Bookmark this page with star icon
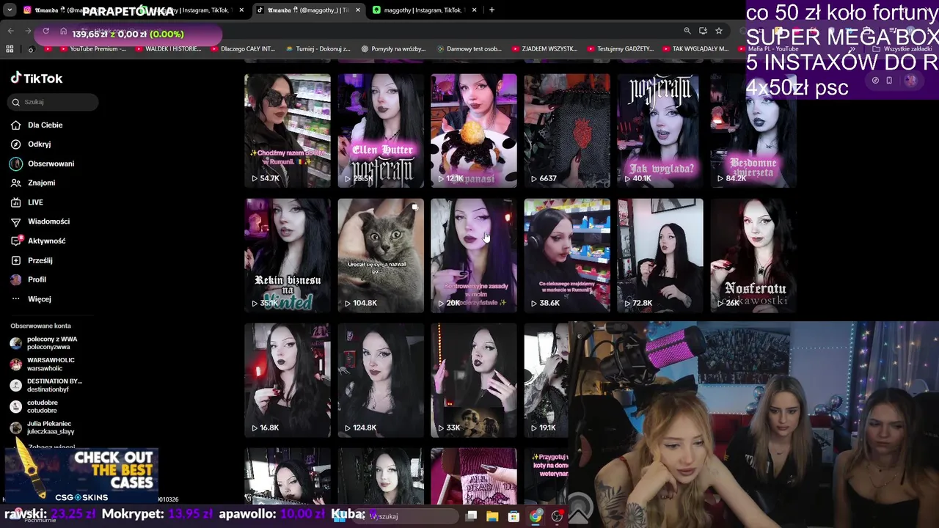The width and height of the screenshot is (939, 528). point(719,31)
